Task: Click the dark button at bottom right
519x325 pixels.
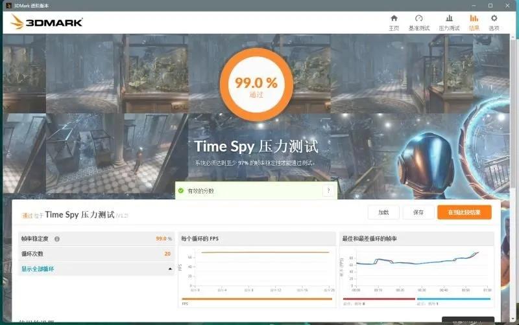Action: (x=468, y=320)
